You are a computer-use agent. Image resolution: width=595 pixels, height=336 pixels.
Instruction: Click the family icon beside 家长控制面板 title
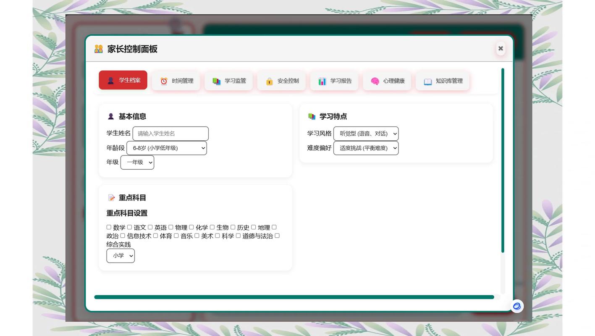pyautogui.click(x=99, y=49)
